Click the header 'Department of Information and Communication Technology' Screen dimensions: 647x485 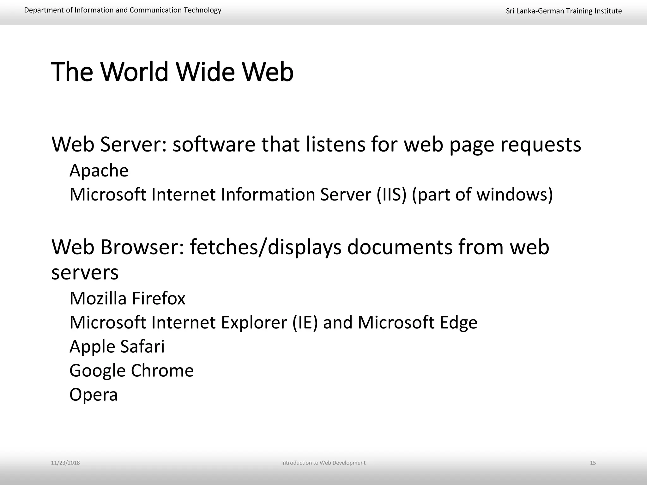(x=123, y=10)
